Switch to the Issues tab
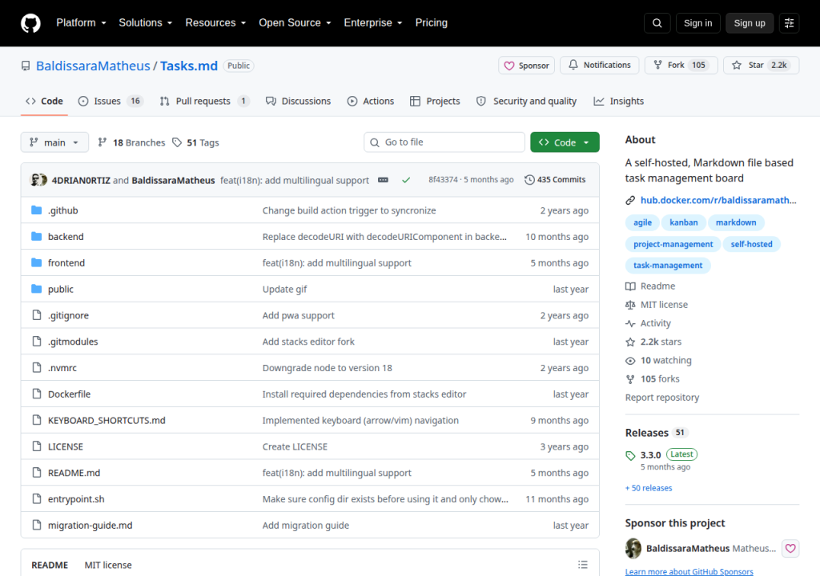 [111, 101]
